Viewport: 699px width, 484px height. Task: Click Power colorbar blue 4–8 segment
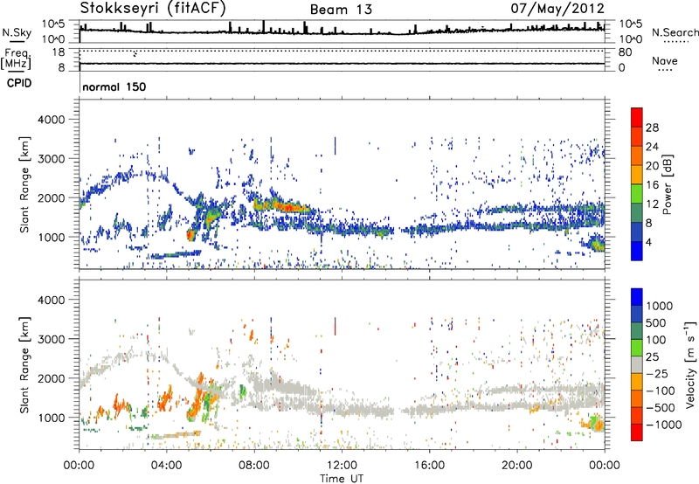click(637, 232)
